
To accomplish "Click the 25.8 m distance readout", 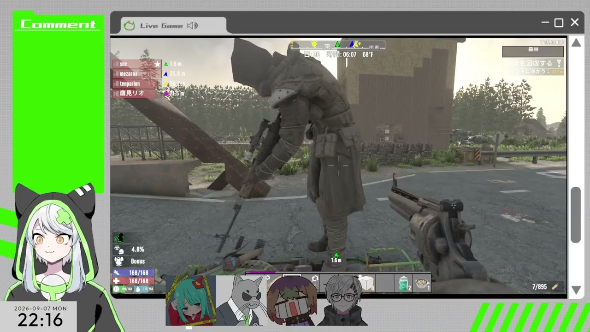I will point(177,74).
